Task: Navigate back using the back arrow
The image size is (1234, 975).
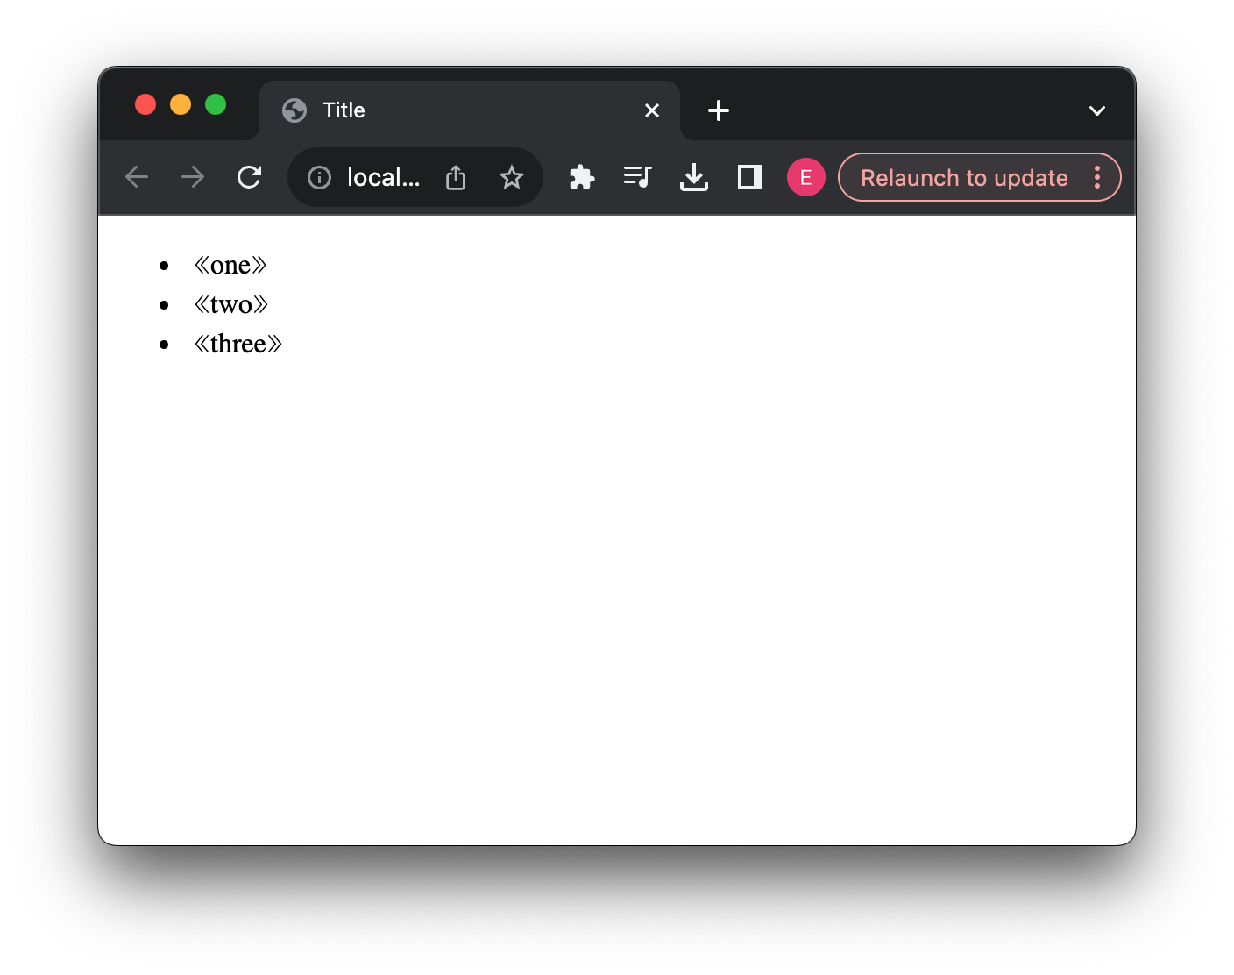Action: 137,177
